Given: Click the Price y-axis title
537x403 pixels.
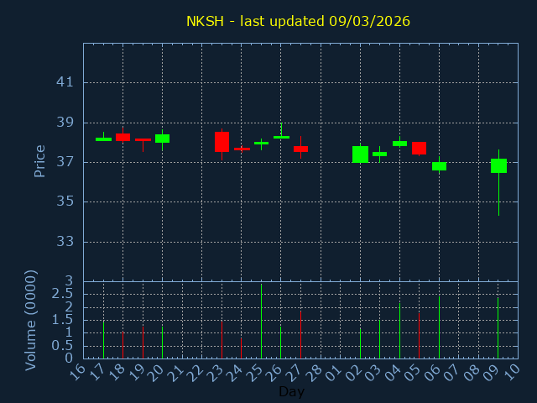Looking at the screenshot, I should click(x=39, y=161).
